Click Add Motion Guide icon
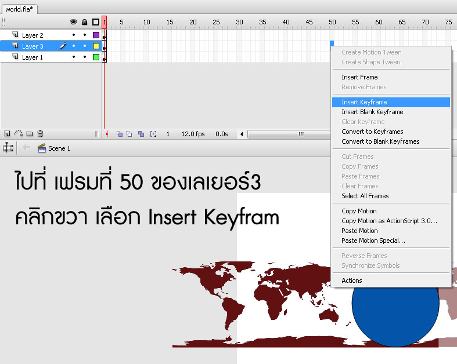Screen dimensions: 457x364 [x=19, y=133]
